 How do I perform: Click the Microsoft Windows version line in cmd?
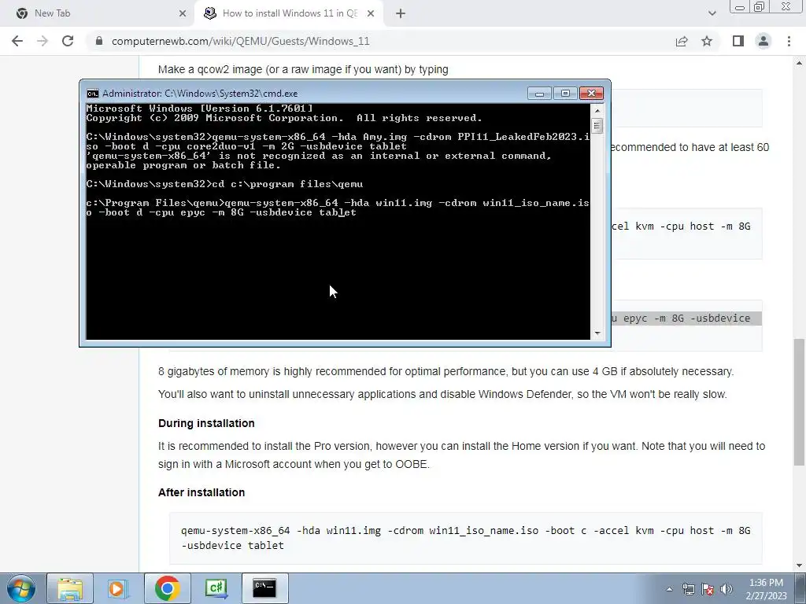199,109
